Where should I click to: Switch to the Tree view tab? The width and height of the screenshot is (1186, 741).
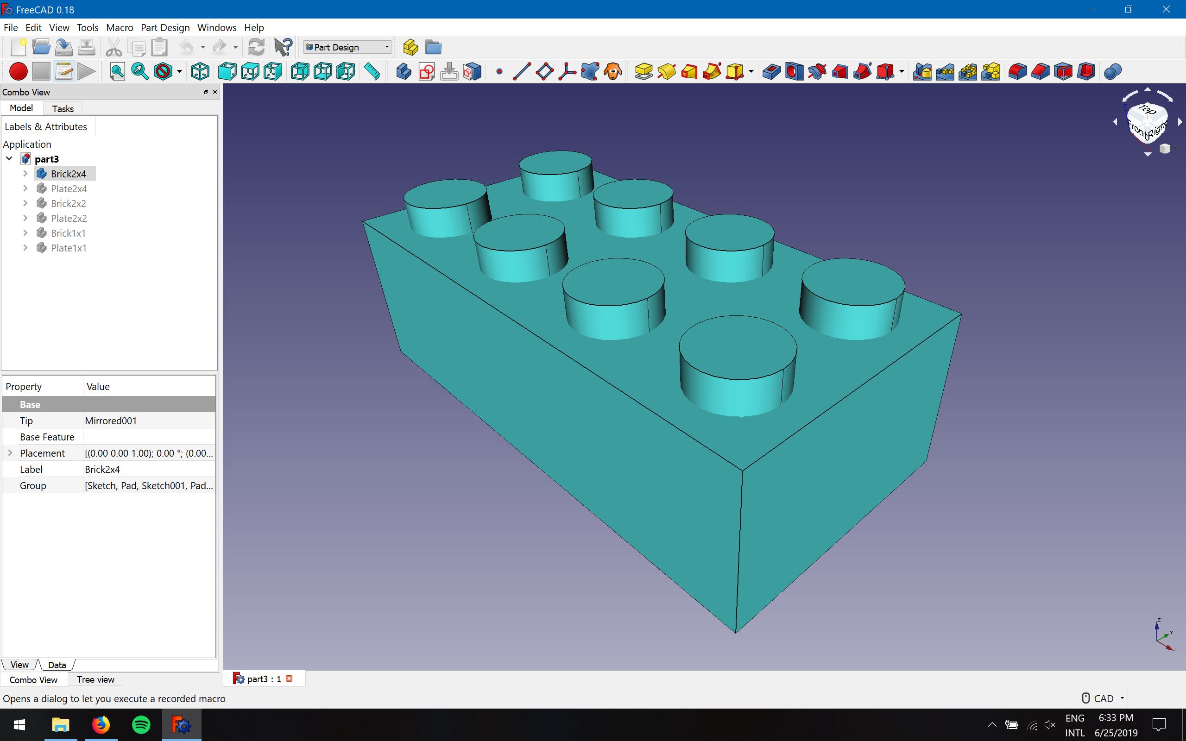[x=95, y=680]
